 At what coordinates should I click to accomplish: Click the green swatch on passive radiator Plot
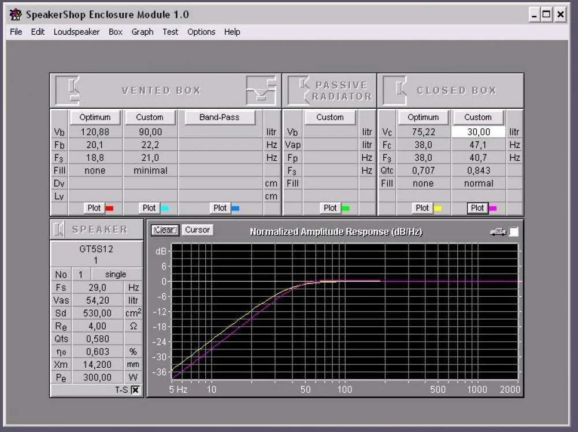346,208
